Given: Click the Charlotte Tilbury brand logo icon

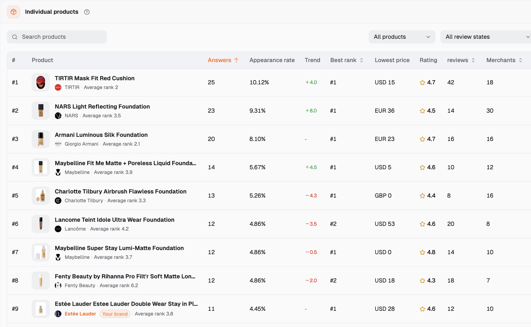Looking at the screenshot, I should pyautogui.click(x=58, y=201).
